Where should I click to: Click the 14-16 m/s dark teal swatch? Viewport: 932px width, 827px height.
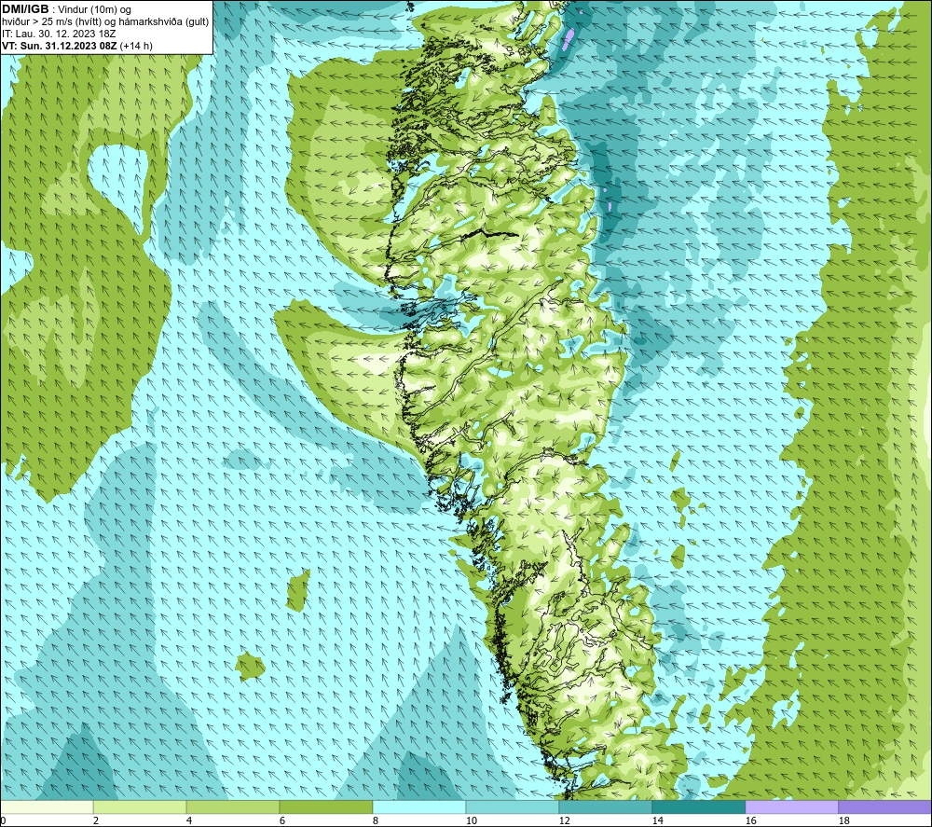698,807
